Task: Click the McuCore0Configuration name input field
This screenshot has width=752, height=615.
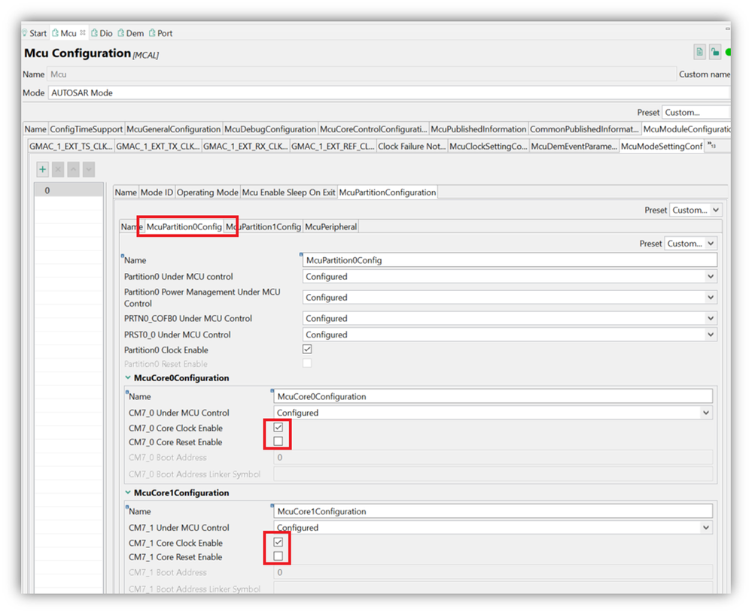Action: tap(493, 396)
